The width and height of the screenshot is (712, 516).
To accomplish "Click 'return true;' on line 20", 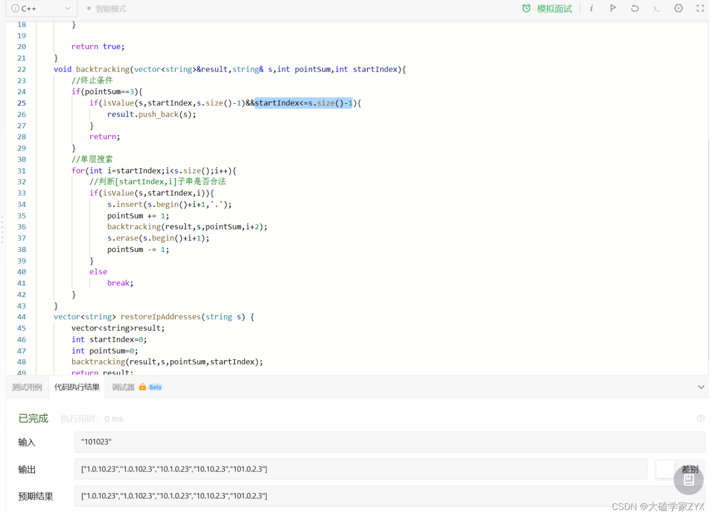I will 98,47.
